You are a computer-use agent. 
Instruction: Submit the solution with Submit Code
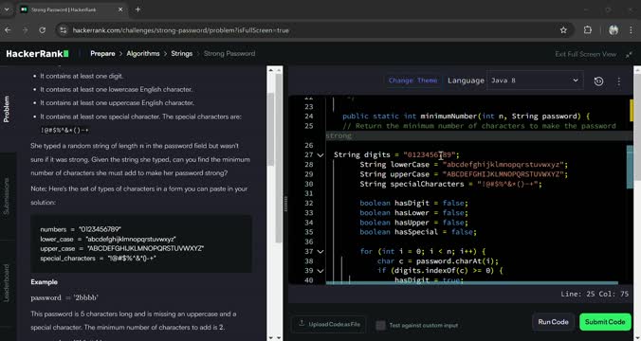[x=605, y=322]
